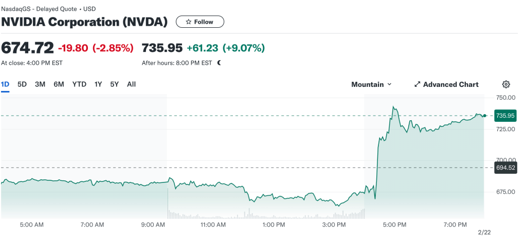The height and width of the screenshot is (240, 526).
Task: Select the 1D time range tab
Action: click(5, 84)
